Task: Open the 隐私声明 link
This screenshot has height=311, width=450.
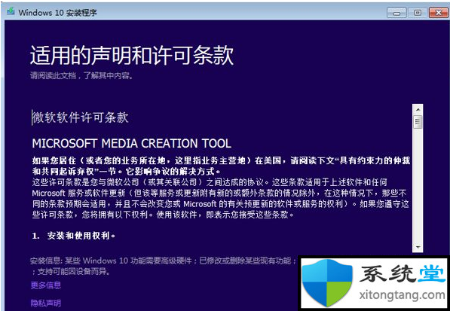Action: coord(46,303)
